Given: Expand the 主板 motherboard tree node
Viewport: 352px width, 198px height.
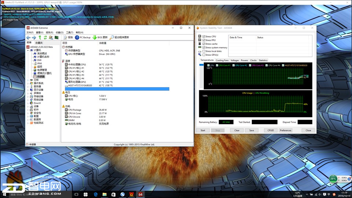Looking at the screenshot, I should 28,80.
